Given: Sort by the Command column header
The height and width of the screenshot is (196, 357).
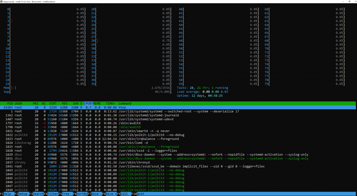Looking at the screenshot, I should tap(125, 103).
